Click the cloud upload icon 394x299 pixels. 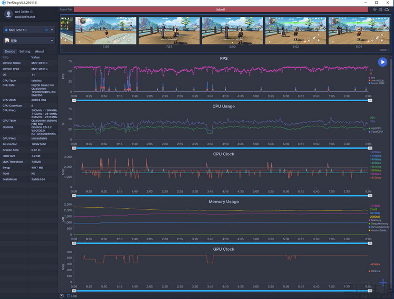pos(387,9)
